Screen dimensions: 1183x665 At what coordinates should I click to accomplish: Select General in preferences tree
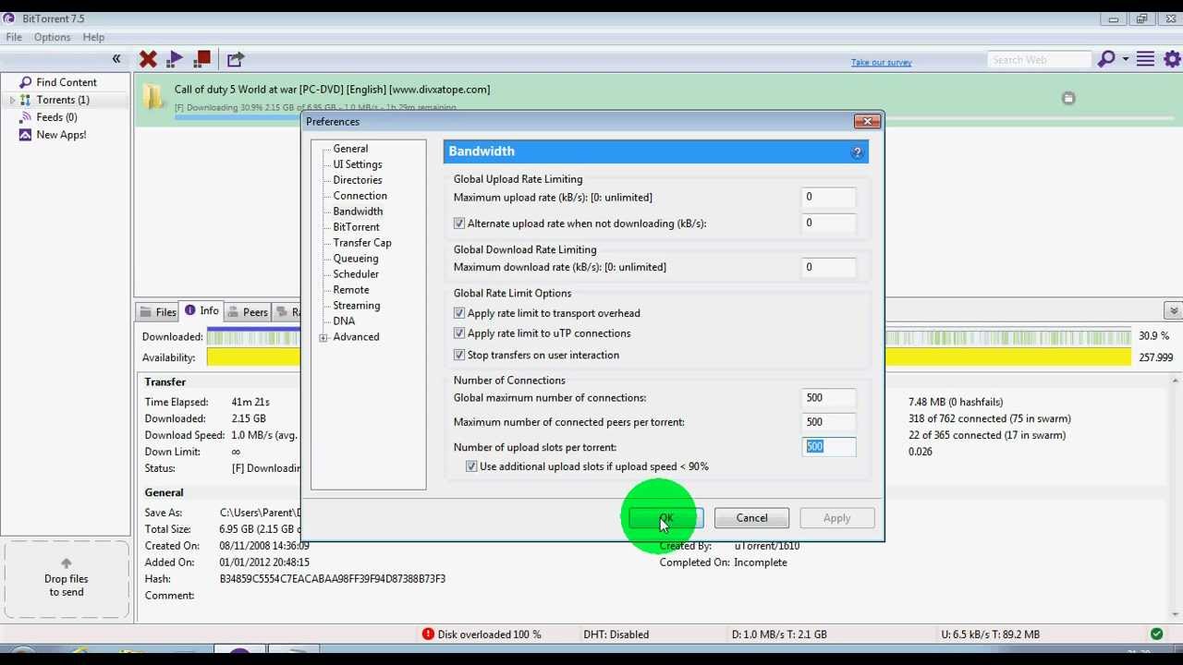(x=350, y=149)
